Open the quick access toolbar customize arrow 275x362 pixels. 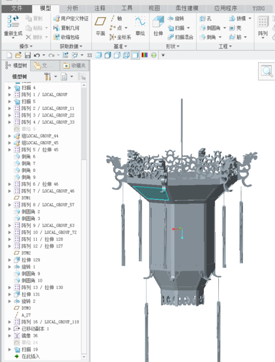163,55
